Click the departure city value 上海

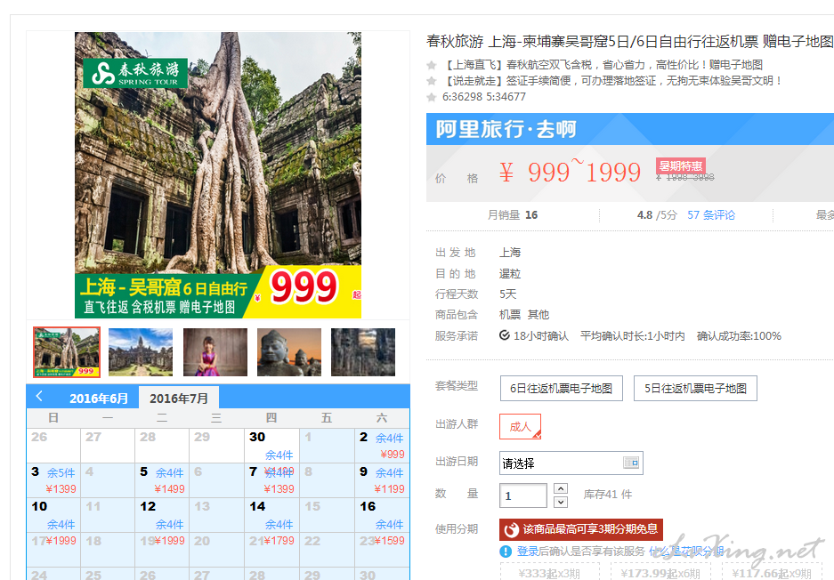[510, 252]
